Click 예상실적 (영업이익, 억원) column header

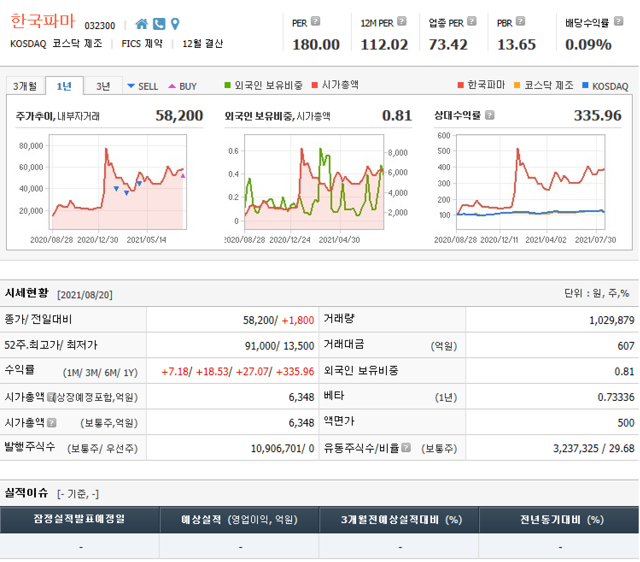pos(240,520)
